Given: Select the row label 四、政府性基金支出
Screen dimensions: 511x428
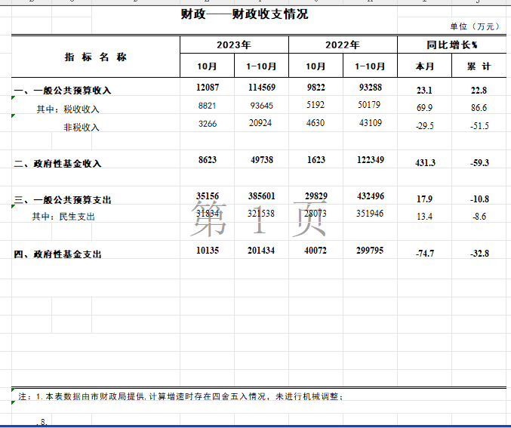Looking at the screenshot, I should click(x=57, y=254).
